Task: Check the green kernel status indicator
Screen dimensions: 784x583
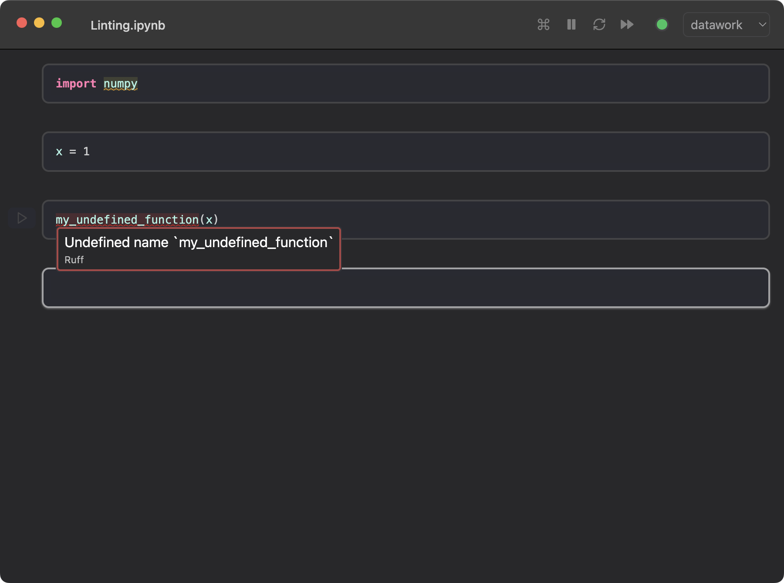Action: point(662,24)
